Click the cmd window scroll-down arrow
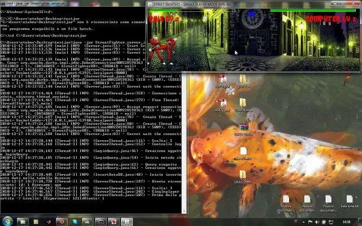This screenshot has height=226, width=362. (x=184, y=211)
